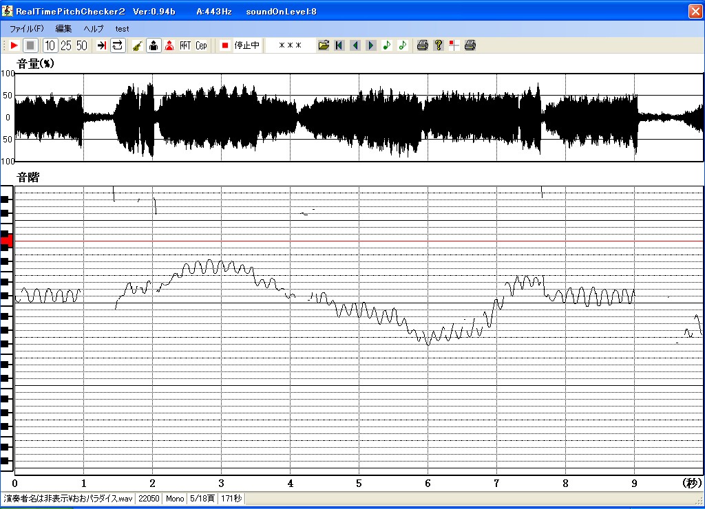Go to next page arrow
This screenshot has height=509, width=705.
[371, 45]
